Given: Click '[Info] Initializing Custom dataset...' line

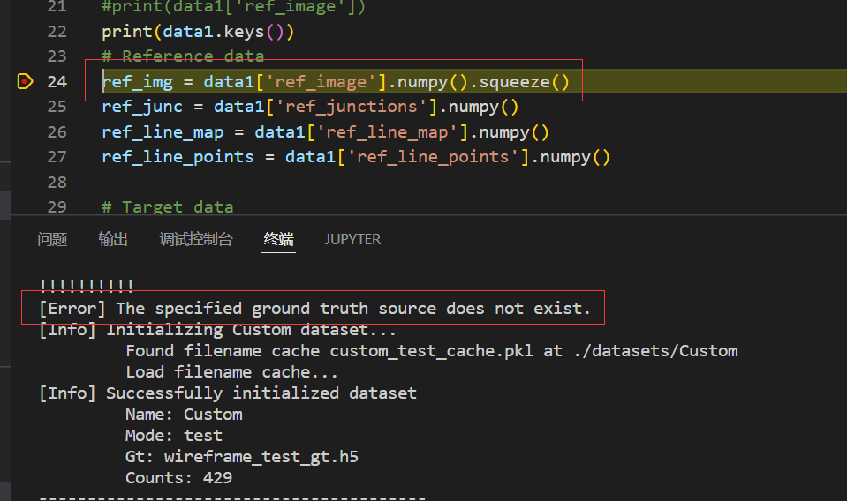Looking at the screenshot, I should [x=217, y=330].
